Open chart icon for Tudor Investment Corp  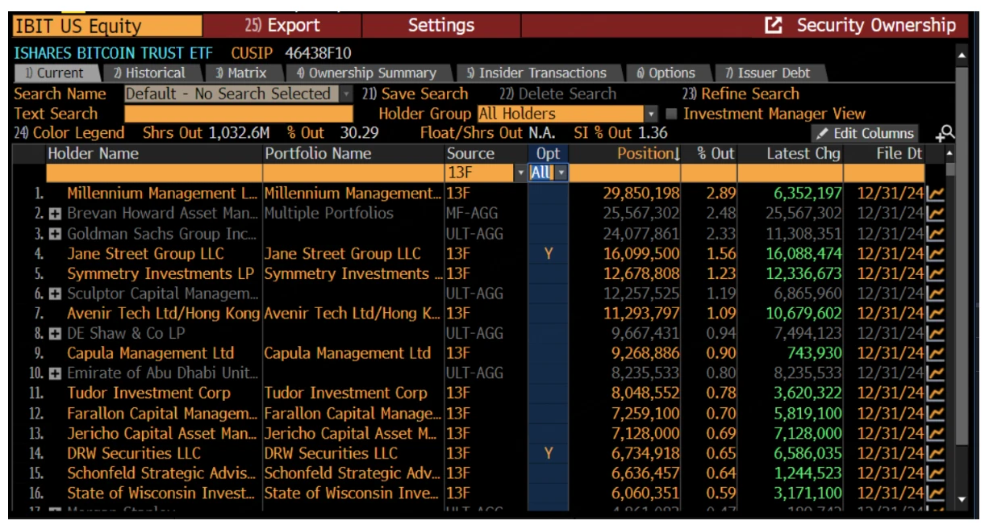click(936, 394)
